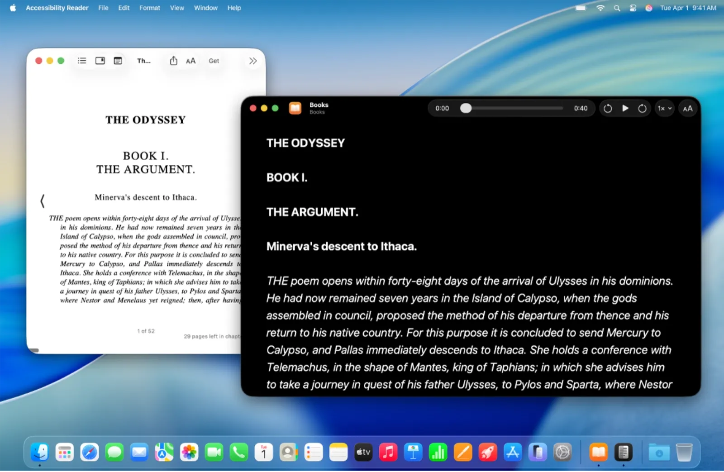The height and width of the screenshot is (472, 724).
Task: Open the notes icon in Books toolbar
Action: coord(118,60)
